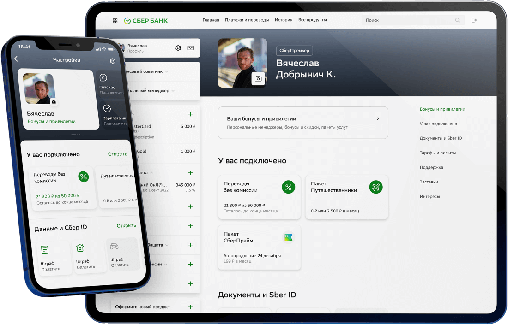Open tablet Переводы без комиссии card
508x324 pixels.
pos(259,197)
